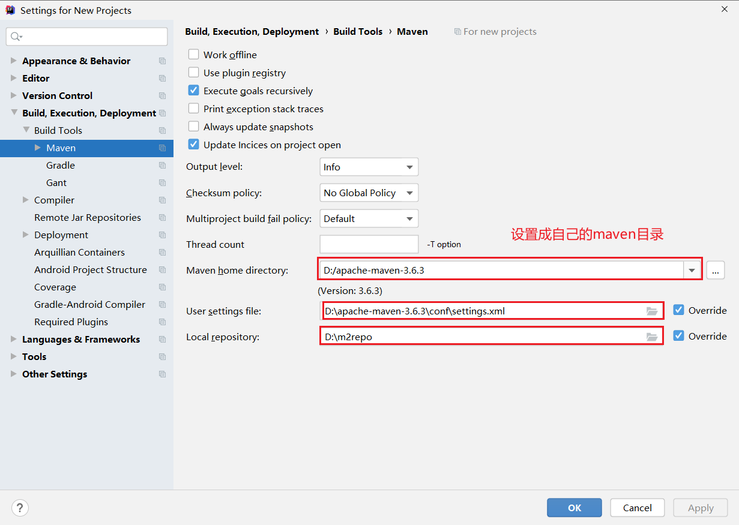The width and height of the screenshot is (739, 525).
Task: Open Arquillian Containers settings
Action: (79, 252)
